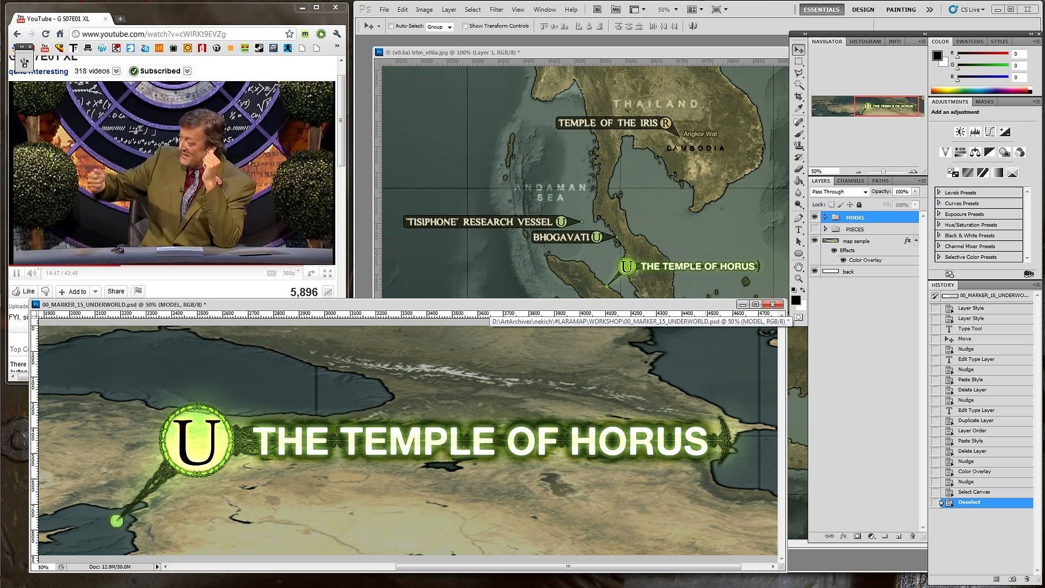1045x588 pixels.
Task: Open the 360p video quality dropdown
Action: [x=291, y=273]
